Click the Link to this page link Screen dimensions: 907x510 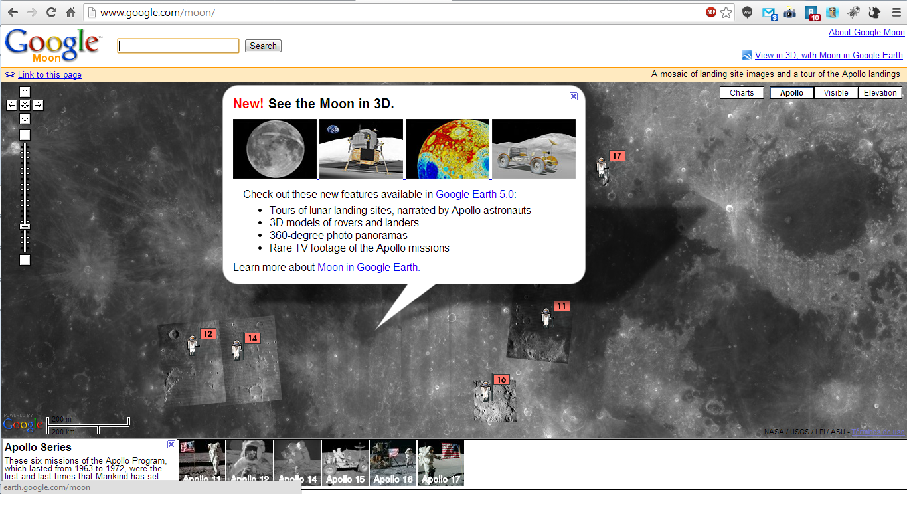(x=50, y=75)
